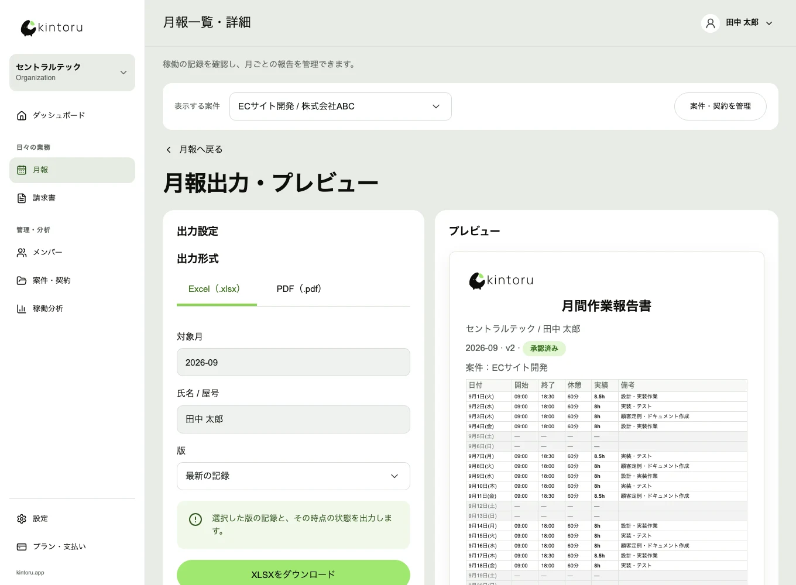Click the 対象月 field showing 2026-09
This screenshot has width=796, height=585.
[x=293, y=362]
